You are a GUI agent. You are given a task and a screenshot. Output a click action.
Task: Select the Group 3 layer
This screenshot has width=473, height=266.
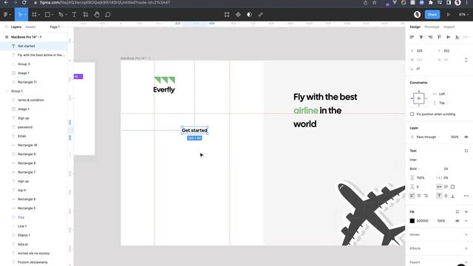[34, 64]
